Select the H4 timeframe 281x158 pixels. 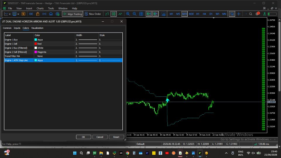[x=204, y=14]
